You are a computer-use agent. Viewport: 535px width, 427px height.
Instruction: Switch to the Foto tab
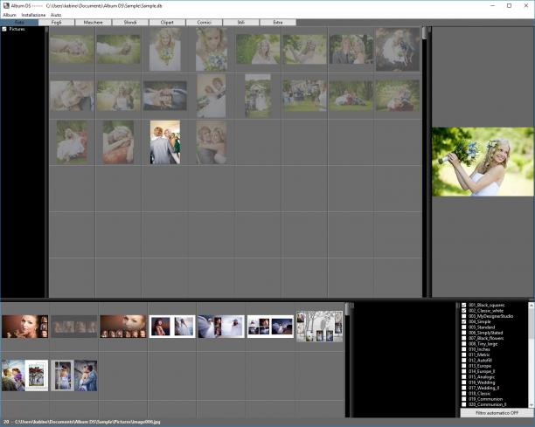coord(19,23)
